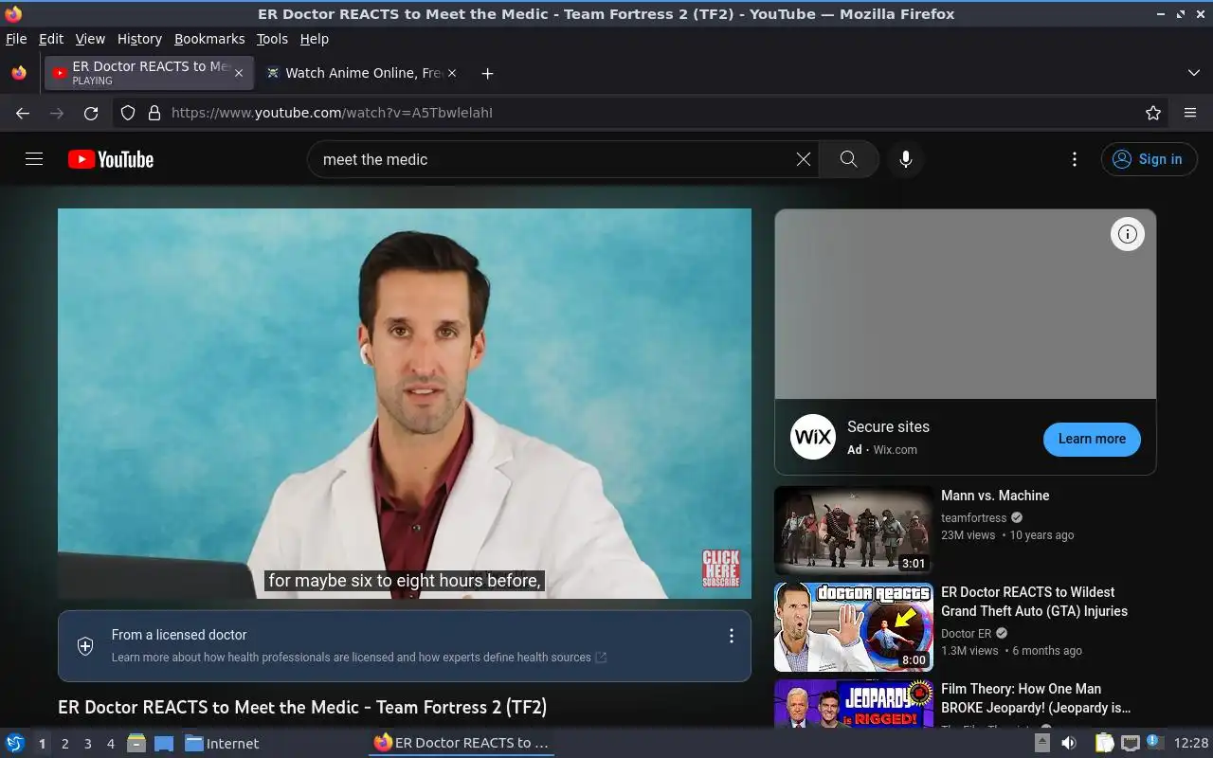1213x758 pixels.
Task: Open the Bookmarks menu
Action: (x=209, y=39)
